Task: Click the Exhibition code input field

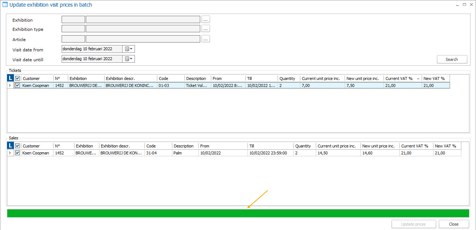Action: pos(73,19)
